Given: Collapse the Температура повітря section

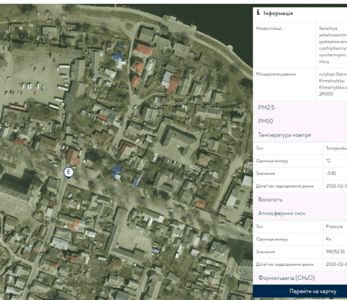Looking at the screenshot, I should 300,135.
